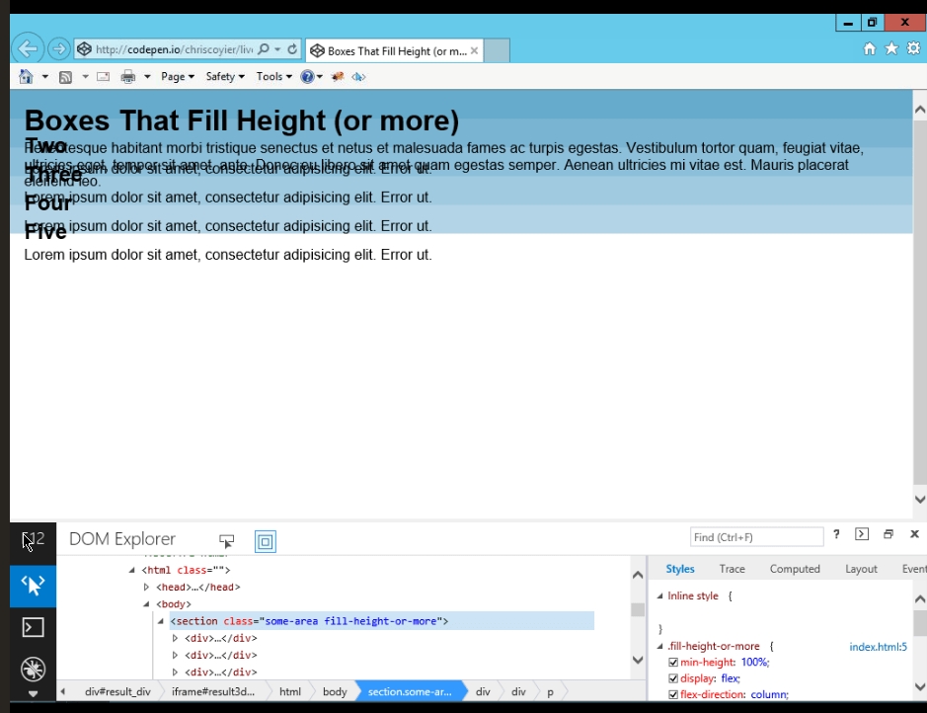The height and width of the screenshot is (713, 927).
Task: Uncheck the min-height: 100% property
Action: pos(673,662)
